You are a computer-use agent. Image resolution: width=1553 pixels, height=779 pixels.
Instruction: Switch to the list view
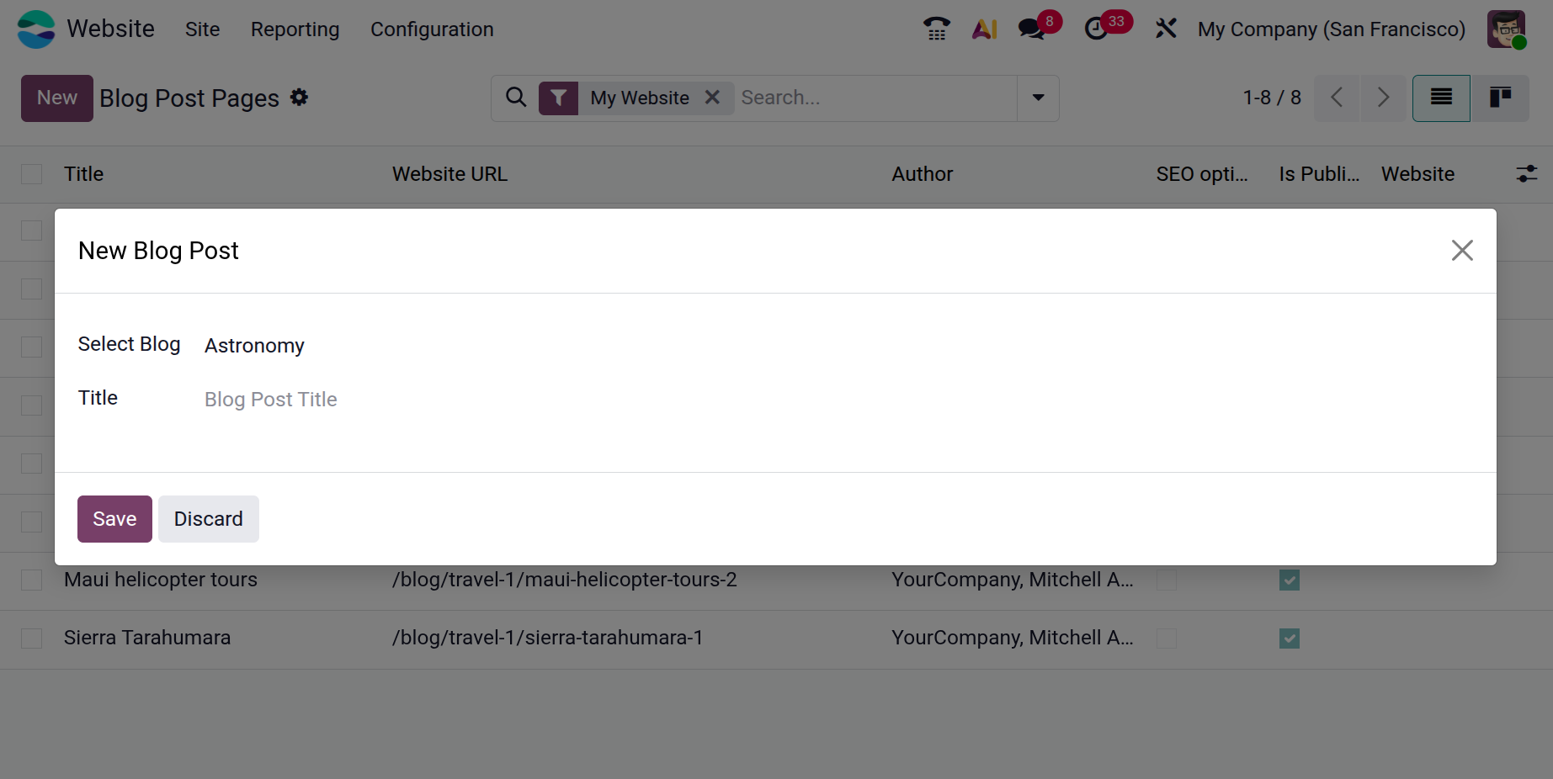pos(1441,98)
